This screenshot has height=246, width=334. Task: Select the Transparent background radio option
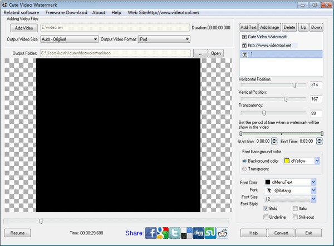click(245, 169)
